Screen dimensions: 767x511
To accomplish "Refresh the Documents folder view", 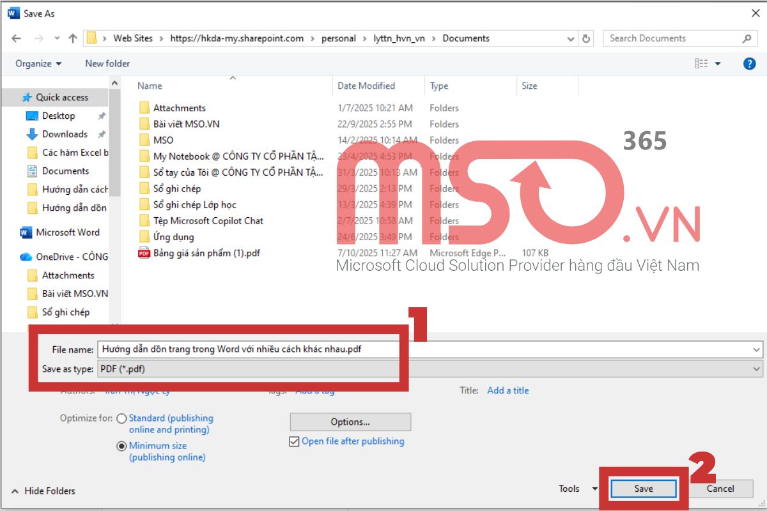I will [586, 38].
